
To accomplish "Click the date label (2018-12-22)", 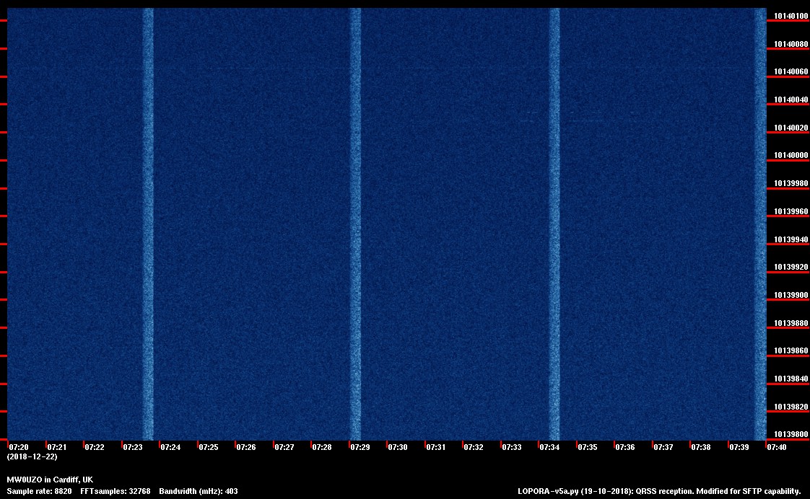I will click(x=32, y=456).
